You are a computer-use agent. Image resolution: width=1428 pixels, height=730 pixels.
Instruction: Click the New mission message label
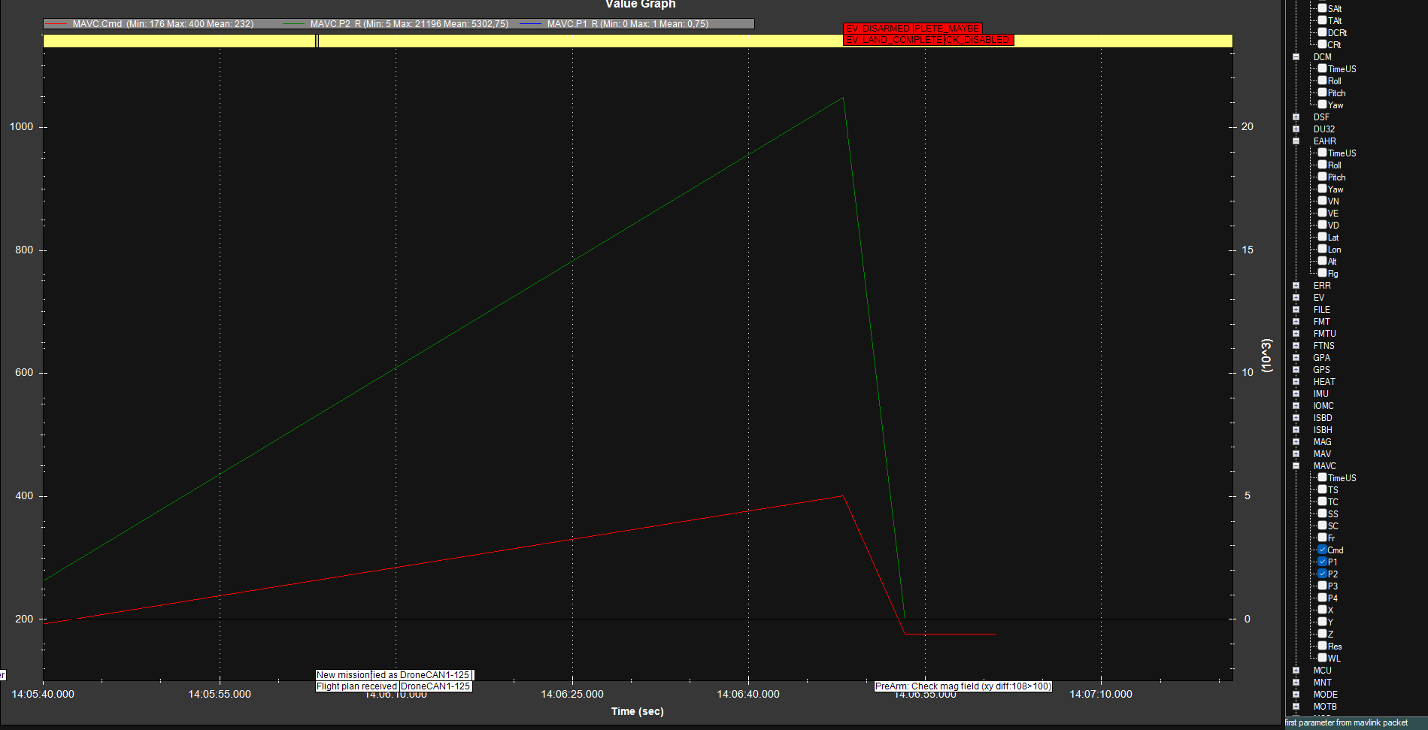(x=343, y=675)
